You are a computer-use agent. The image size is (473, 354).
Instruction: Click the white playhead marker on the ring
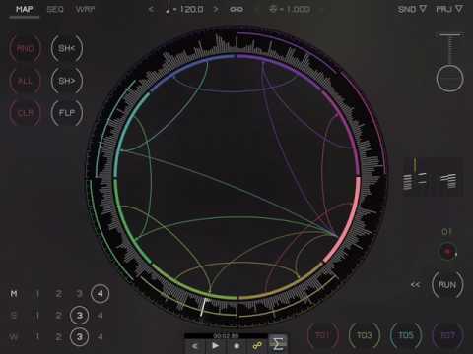pos(203,307)
